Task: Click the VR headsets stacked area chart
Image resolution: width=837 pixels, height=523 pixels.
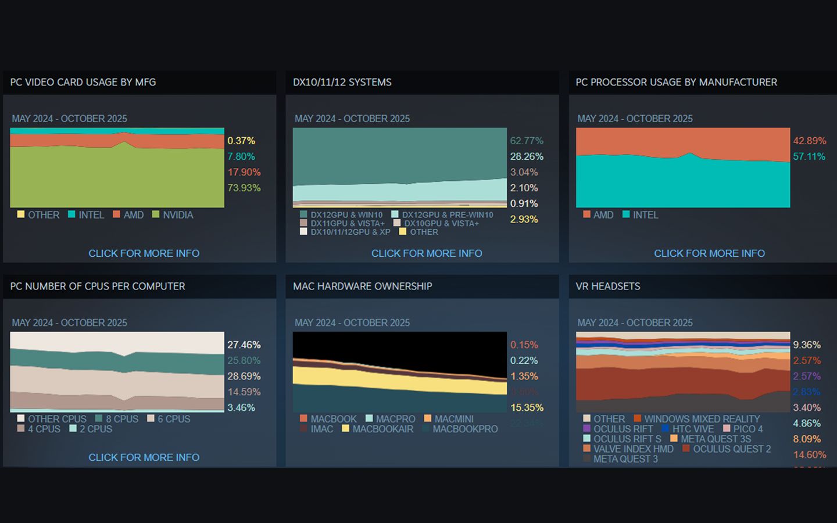Action: coord(682,372)
